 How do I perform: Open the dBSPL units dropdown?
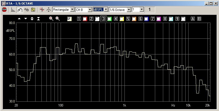click(x=106, y=10)
